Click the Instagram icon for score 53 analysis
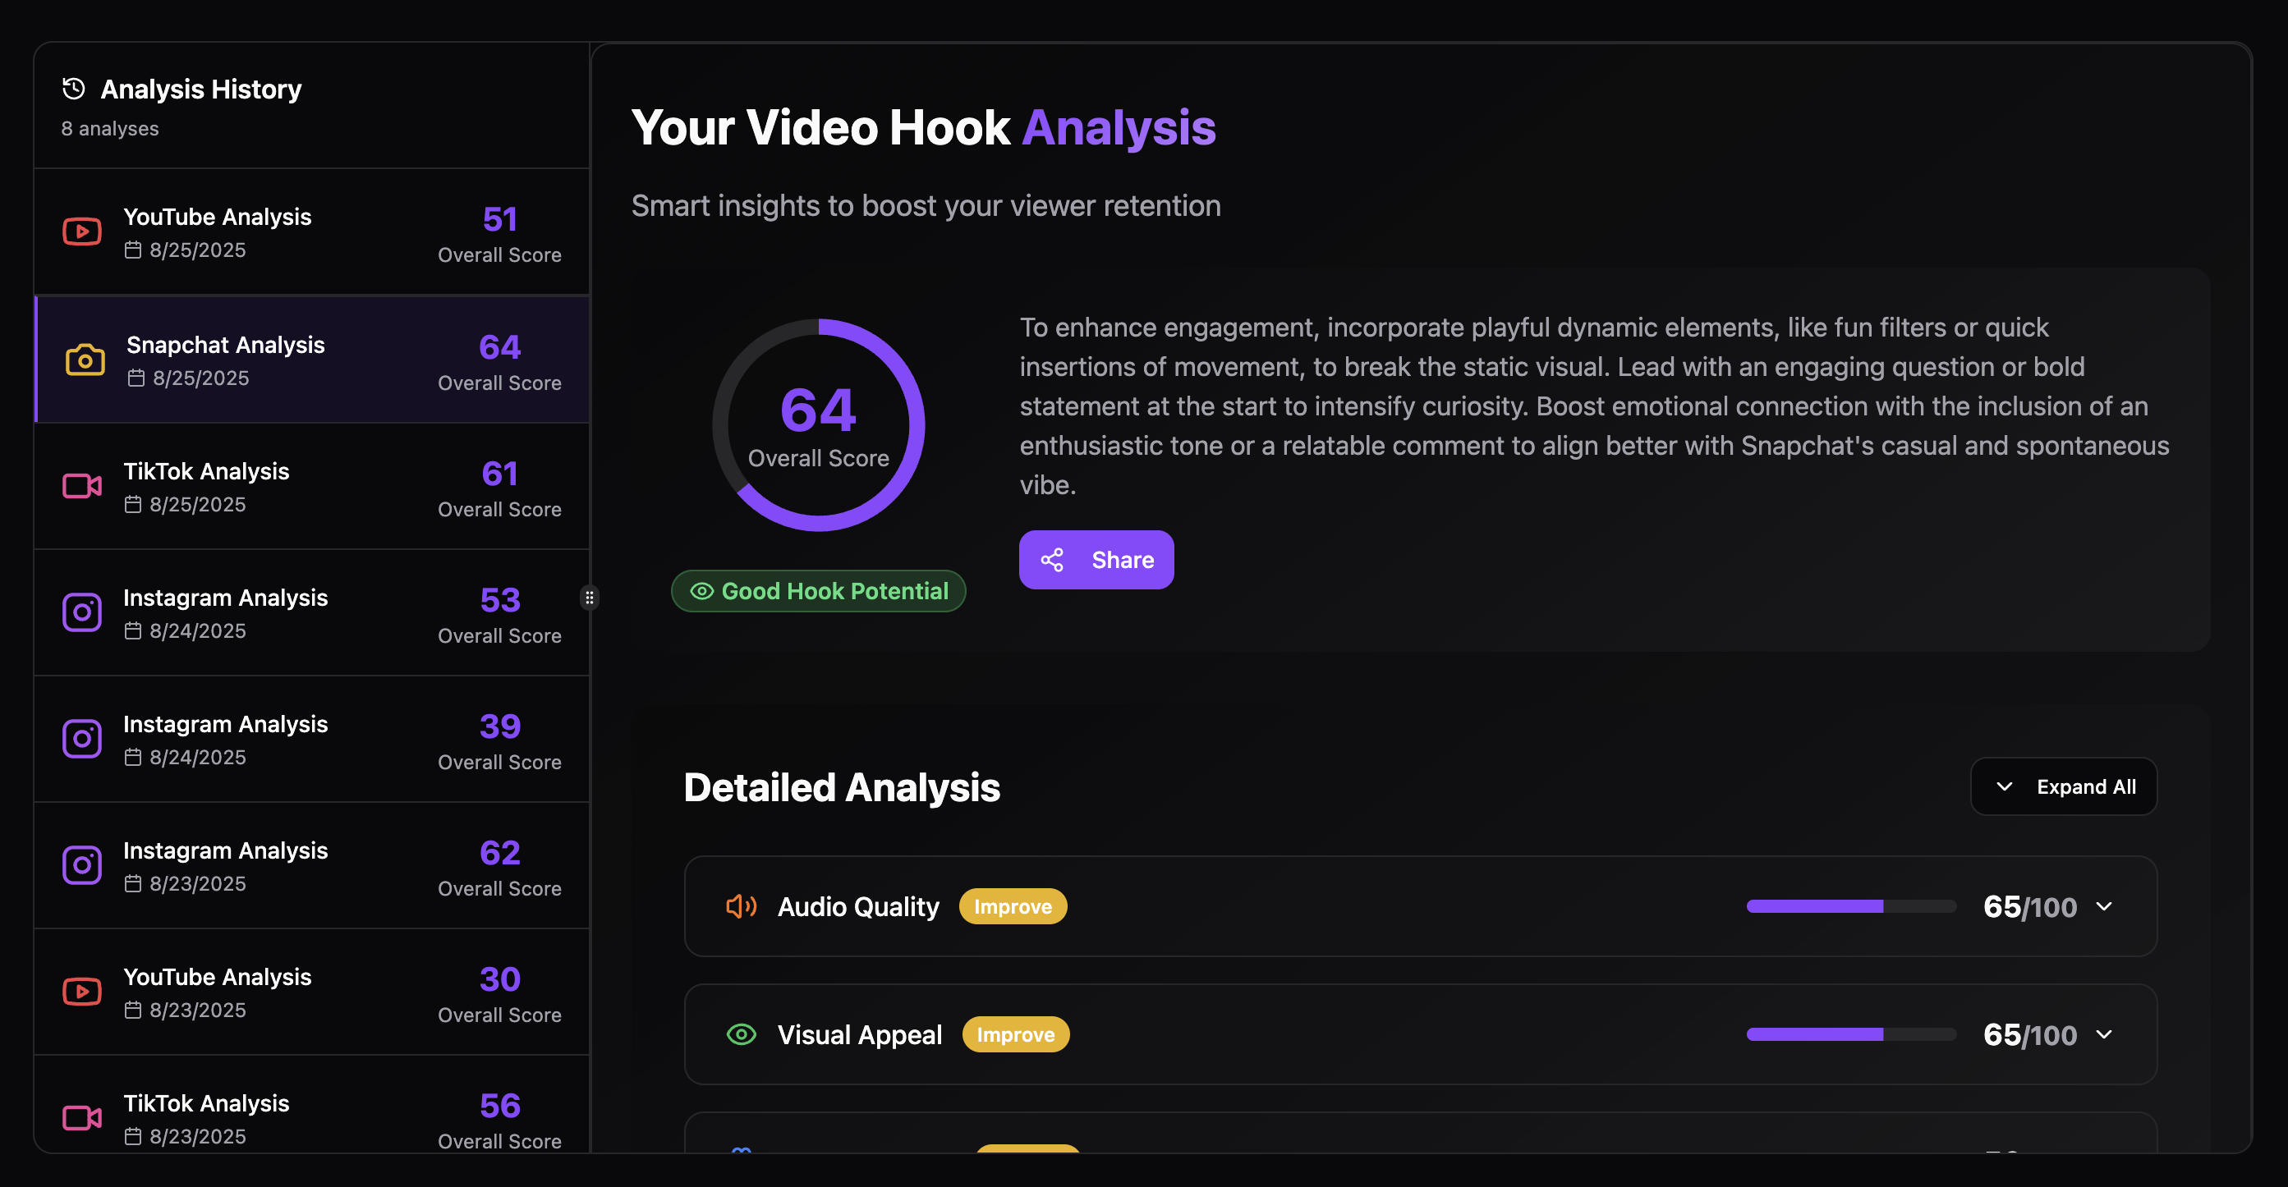Viewport: 2288px width, 1187px height. coord(82,612)
